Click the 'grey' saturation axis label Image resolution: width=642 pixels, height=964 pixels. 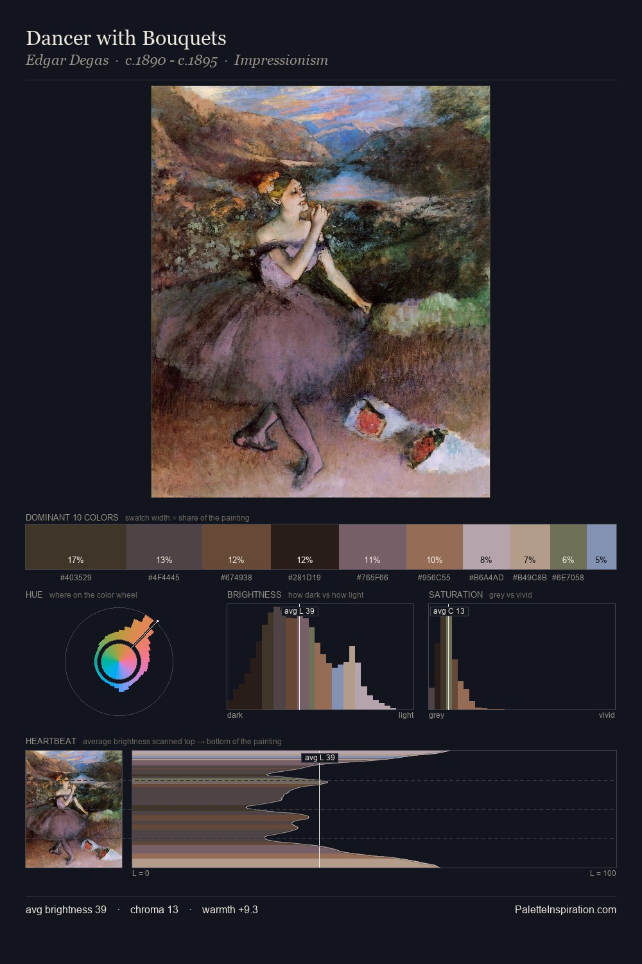click(x=437, y=715)
